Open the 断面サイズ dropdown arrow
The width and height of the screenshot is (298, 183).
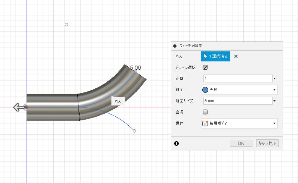(274, 101)
